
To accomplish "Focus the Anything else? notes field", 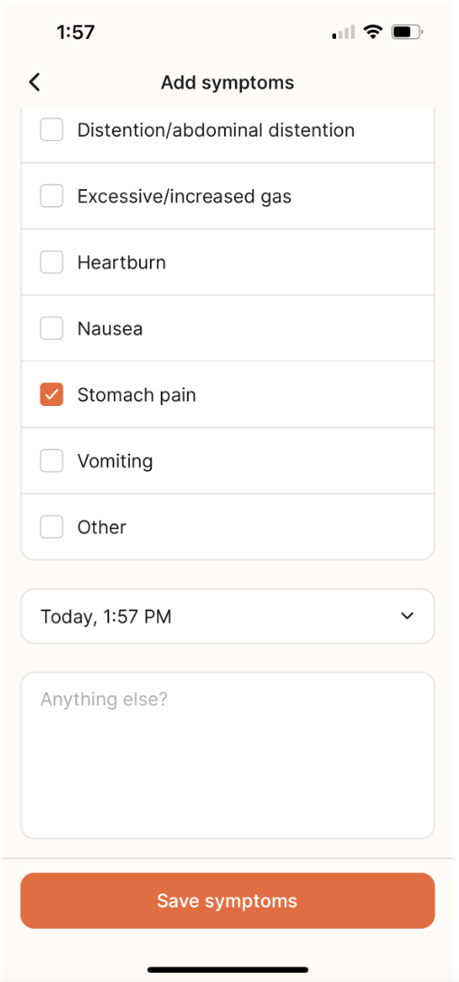I will (x=228, y=755).
